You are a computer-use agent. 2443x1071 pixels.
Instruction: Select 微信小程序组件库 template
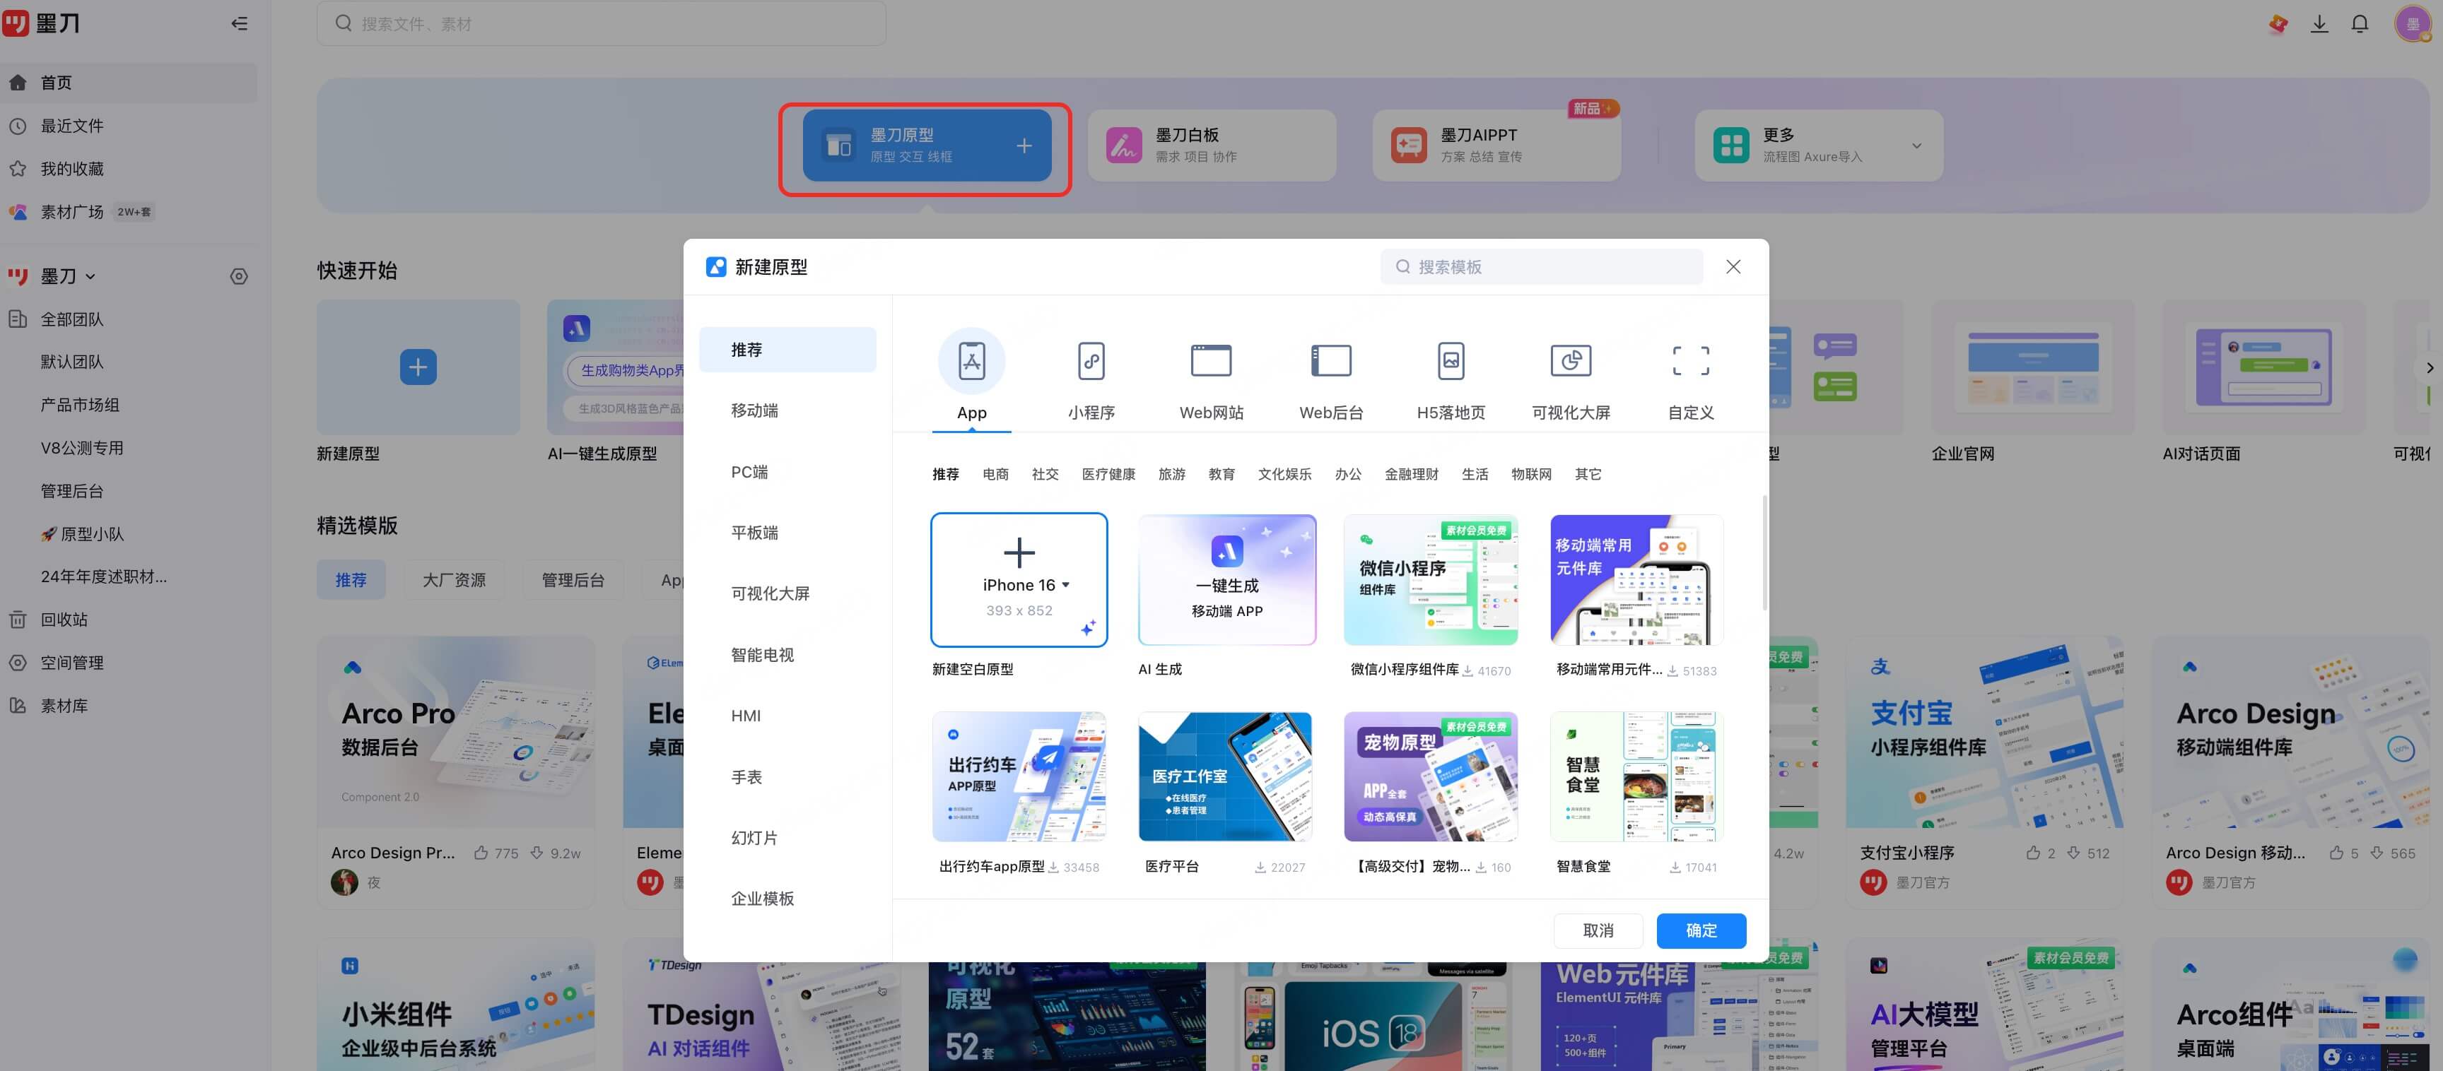(x=1430, y=580)
